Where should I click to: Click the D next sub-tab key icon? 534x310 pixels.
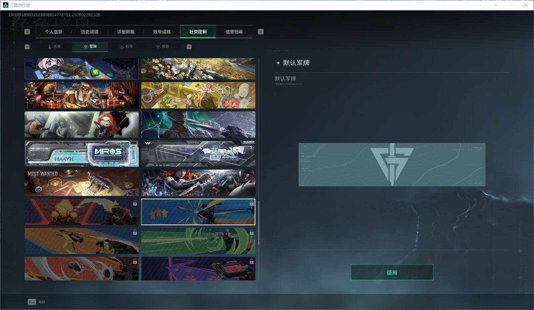click(x=189, y=47)
